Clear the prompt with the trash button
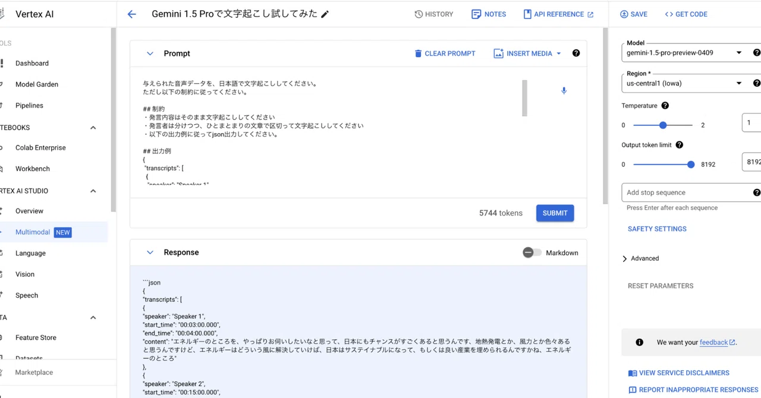Viewport: 761px width, 398px height. 445,53
